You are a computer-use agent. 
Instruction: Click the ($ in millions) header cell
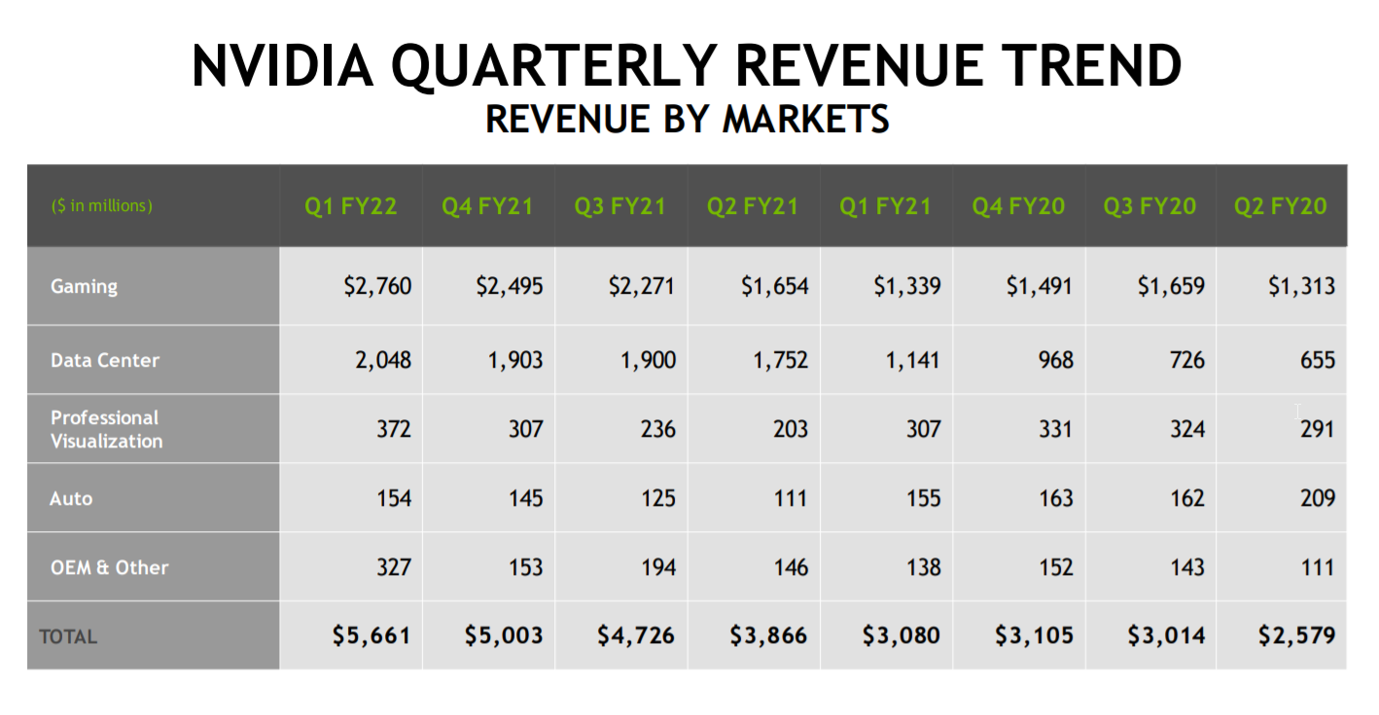click(102, 206)
